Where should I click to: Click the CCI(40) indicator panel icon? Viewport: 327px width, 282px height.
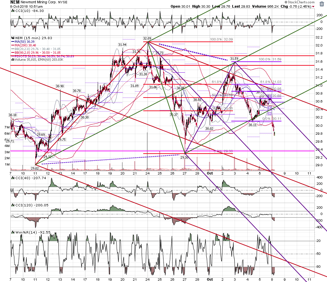tap(13, 178)
